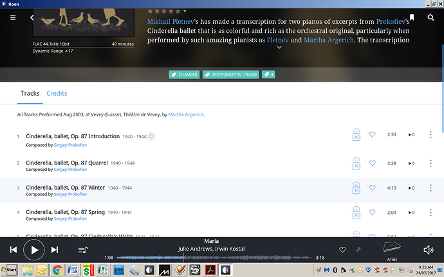Click the Bluetooth system tray icon
444x277 pixels.
coord(335,270)
